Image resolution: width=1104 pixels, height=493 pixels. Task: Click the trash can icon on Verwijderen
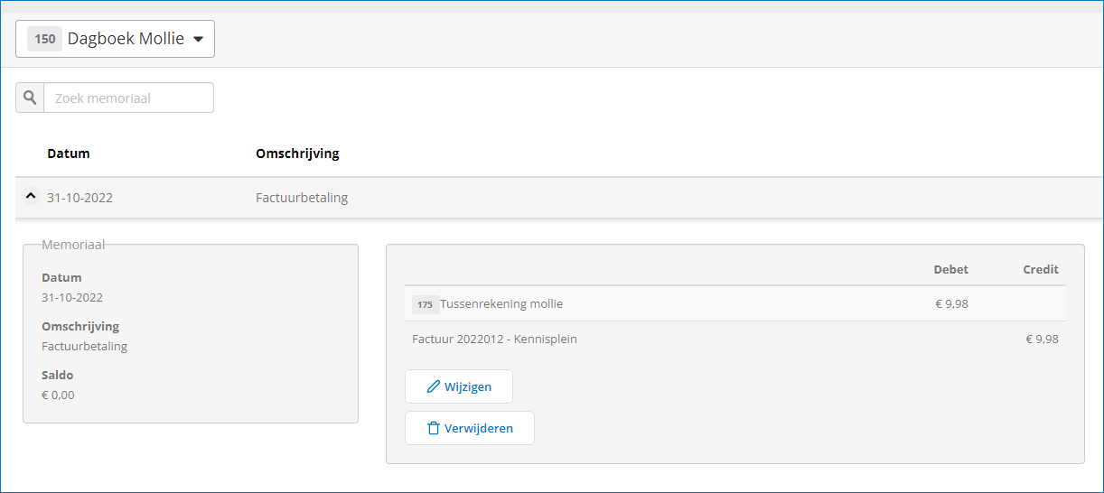pyautogui.click(x=434, y=428)
